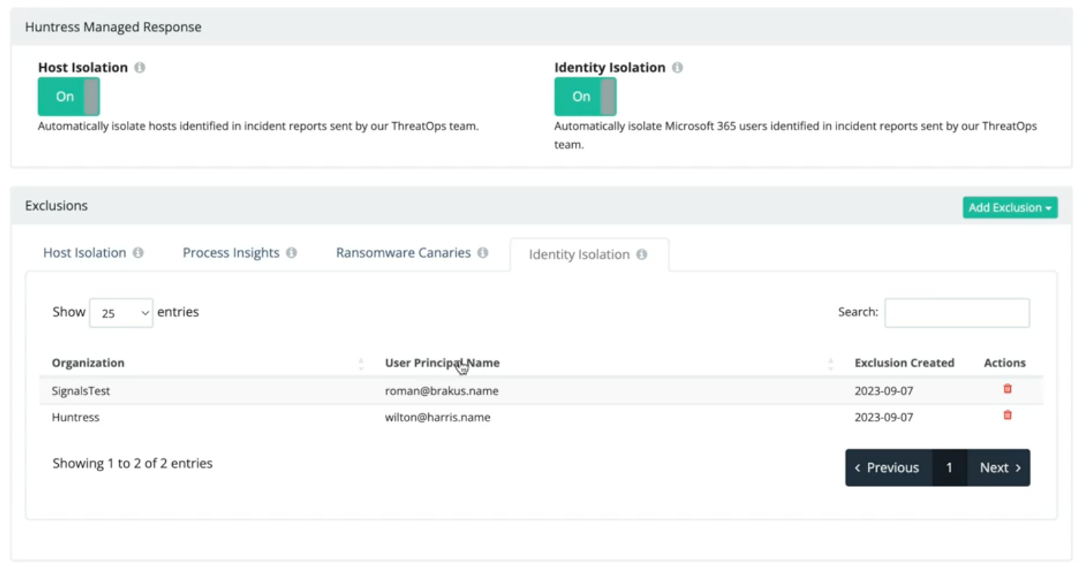Go to Previous page

click(x=888, y=468)
